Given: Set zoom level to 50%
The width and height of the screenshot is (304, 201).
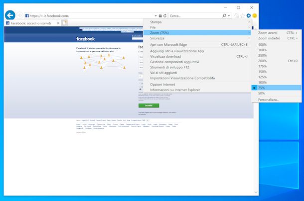Looking at the screenshot, I should 277,94.
